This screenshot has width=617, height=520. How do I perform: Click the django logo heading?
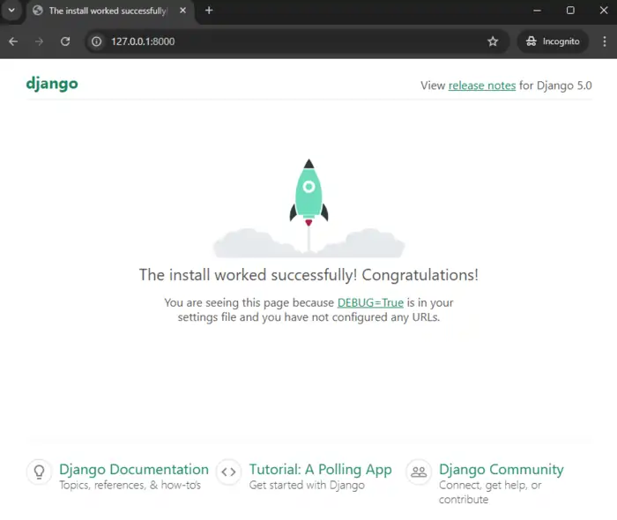coord(52,84)
